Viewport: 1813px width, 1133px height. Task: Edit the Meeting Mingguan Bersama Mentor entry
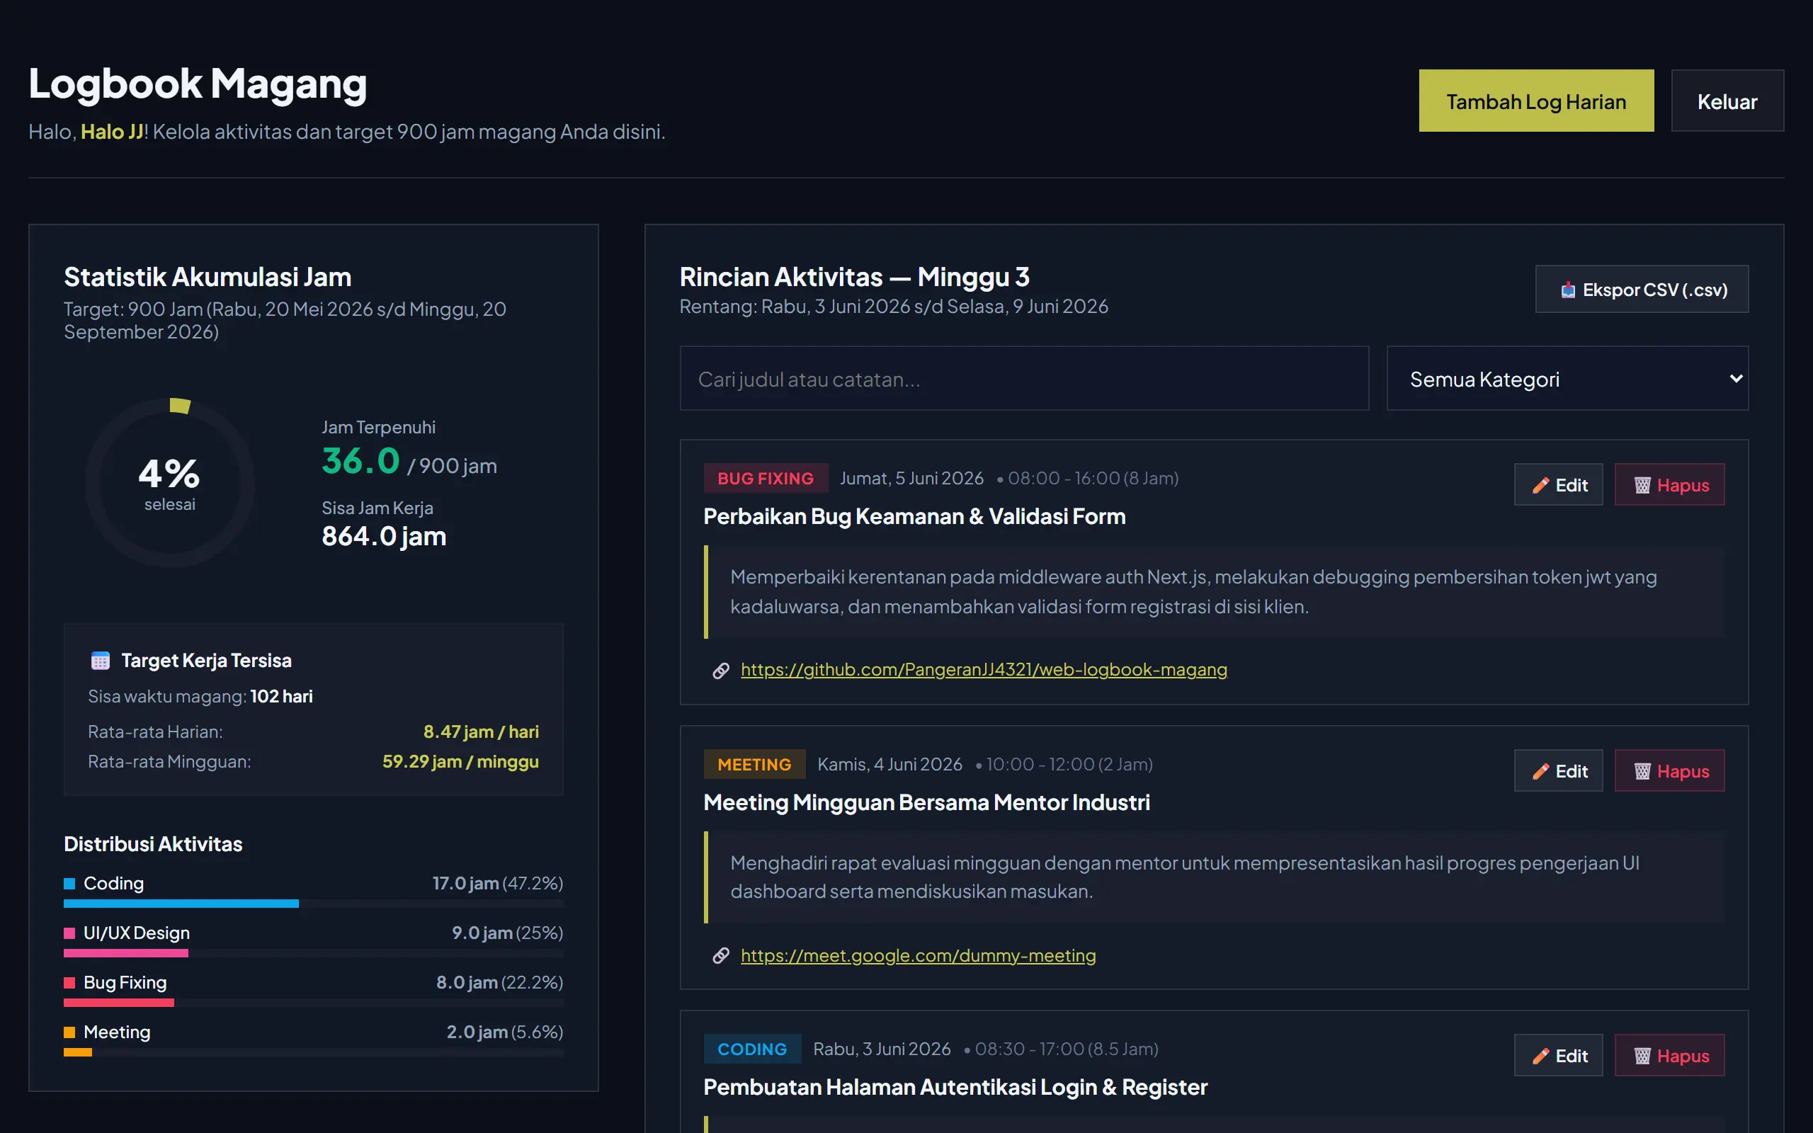(1557, 771)
